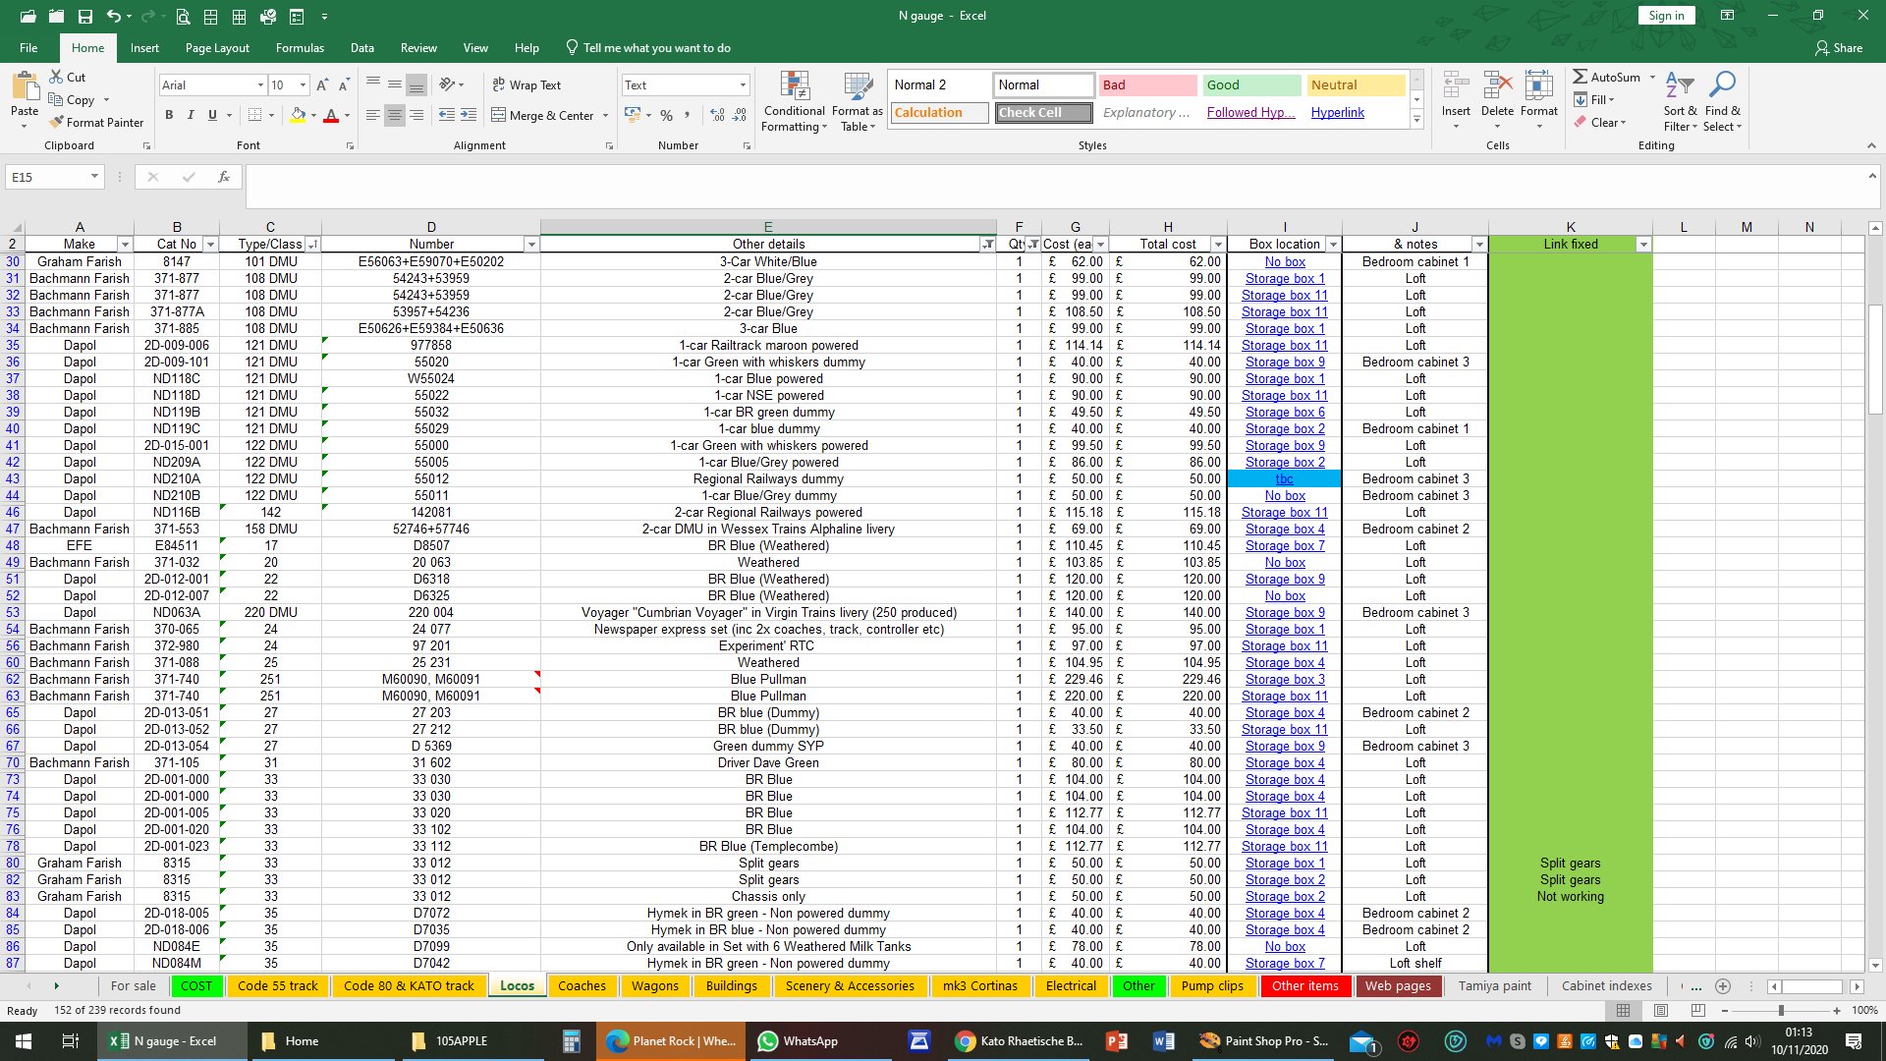Screen dimensions: 1886x1061
Task: Apply the Good cell style swatch
Action: 1251,85
